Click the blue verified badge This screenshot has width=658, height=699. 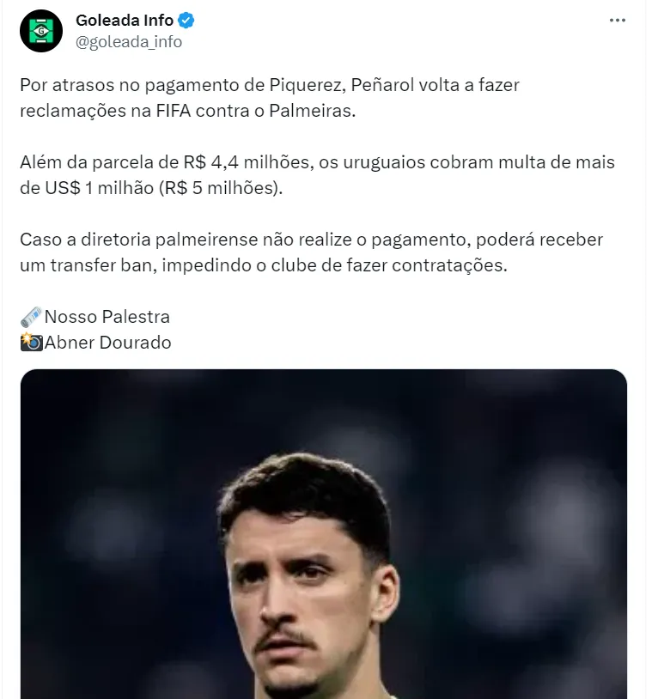coord(187,21)
